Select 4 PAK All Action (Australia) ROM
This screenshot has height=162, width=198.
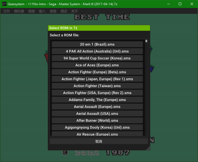pos(97,51)
